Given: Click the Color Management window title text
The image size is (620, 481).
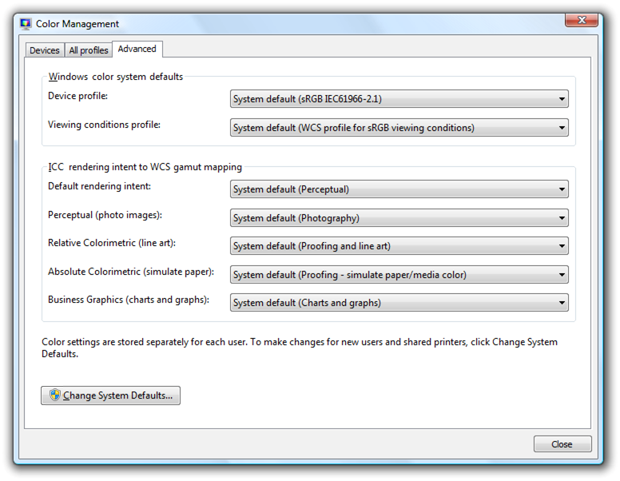Looking at the screenshot, I should coord(77,24).
